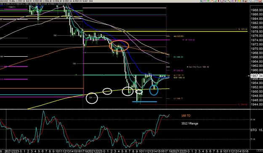Screen dimensions: 263x153
Task: Click the red icon ending the top toolbar
Action: 260,1
